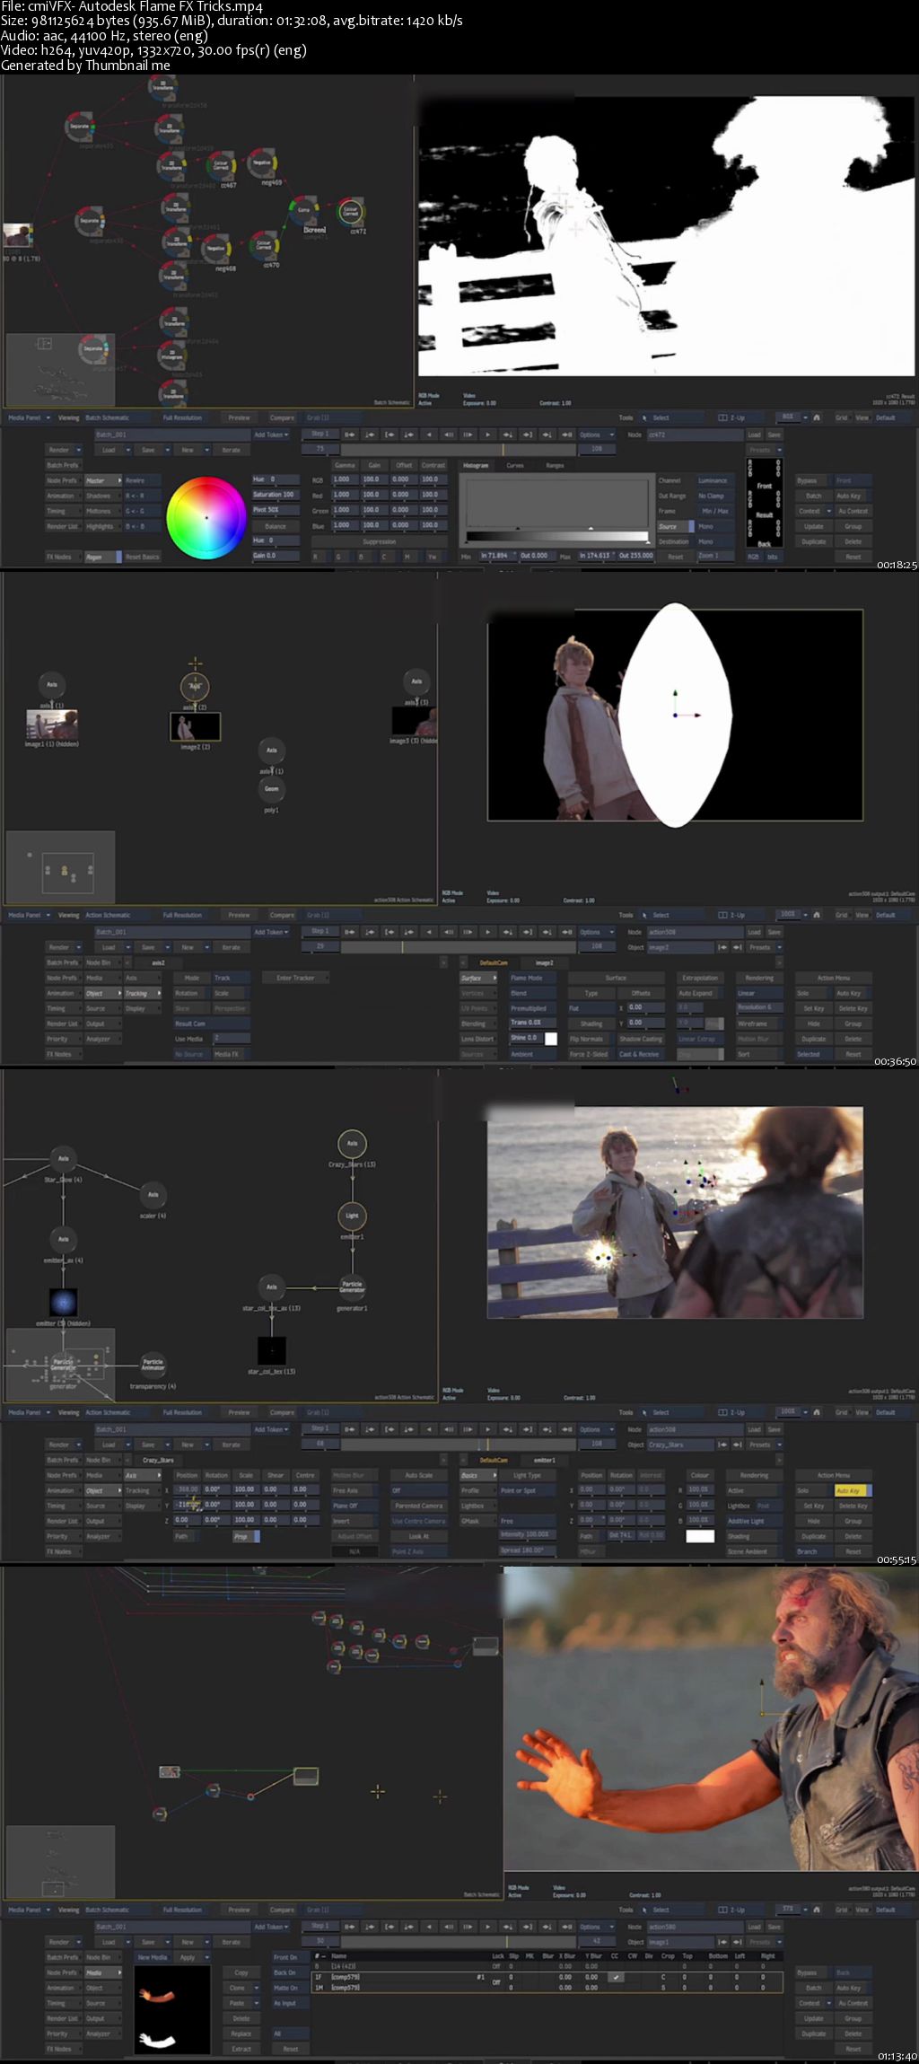This screenshot has width=919, height=2064.
Task: Select the neg469 Negative node
Action: (x=262, y=163)
